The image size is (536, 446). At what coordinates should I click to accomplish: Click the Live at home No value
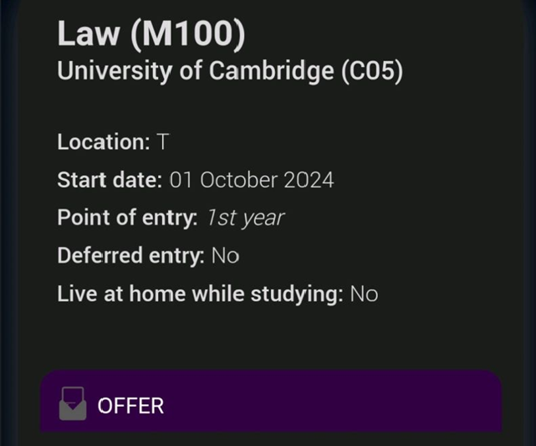(364, 295)
